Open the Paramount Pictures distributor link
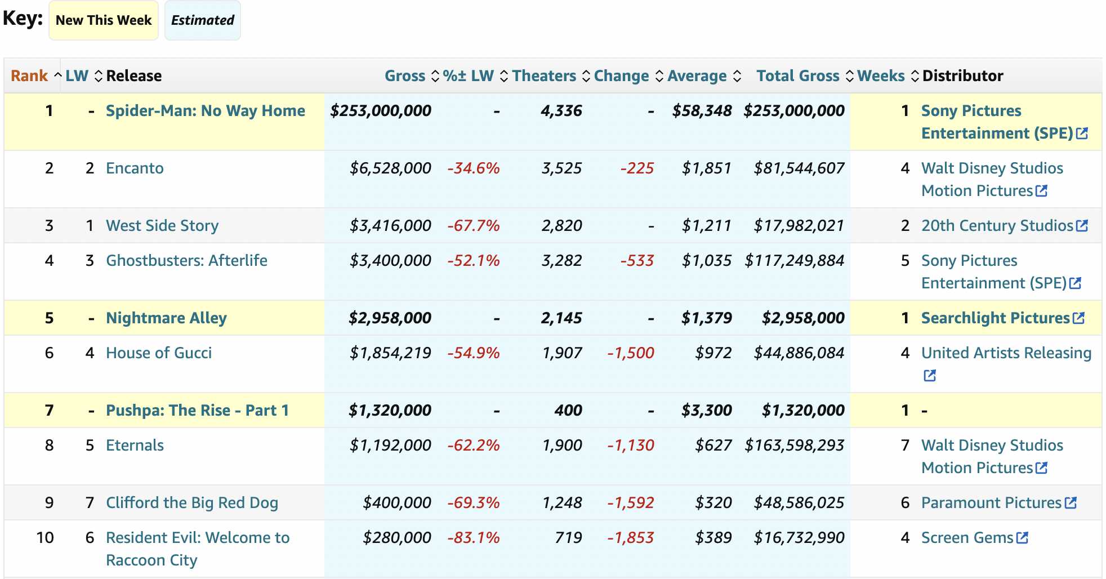The height and width of the screenshot is (579, 1106). pos(991,503)
